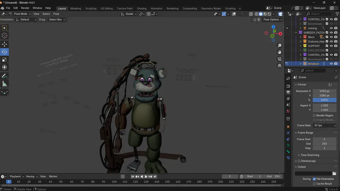This screenshot has height=191, width=340.
Task: Switch to the Sculpting workspace tab
Action: 91,8
